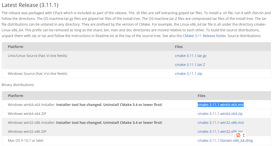273x146 pixels.
Task: Click the Binary distributions: label
Action: click(x=18, y=85)
